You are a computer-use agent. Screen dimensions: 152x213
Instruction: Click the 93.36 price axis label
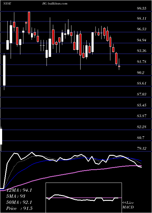click(x=142, y=51)
